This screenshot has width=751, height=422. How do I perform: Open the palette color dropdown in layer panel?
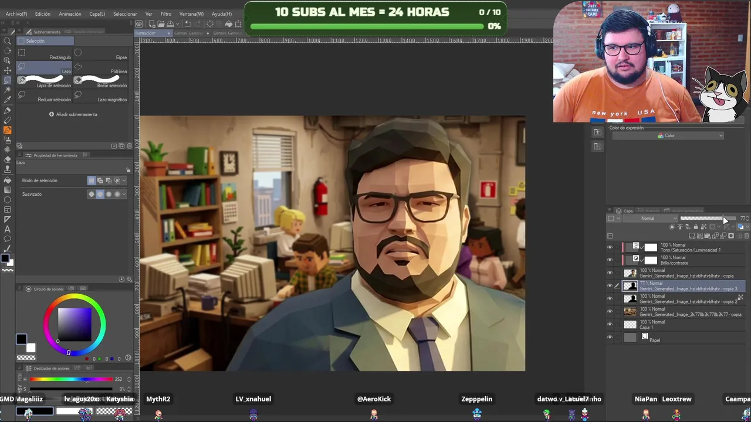(614, 219)
